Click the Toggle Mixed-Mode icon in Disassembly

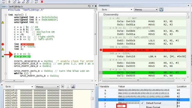tap(161, 10)
